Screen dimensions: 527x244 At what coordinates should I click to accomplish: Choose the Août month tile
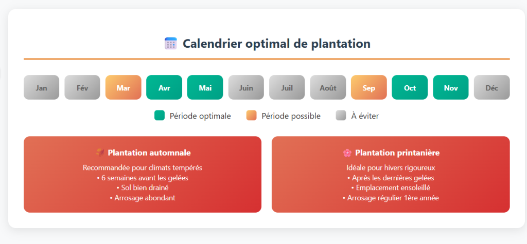[x=328, y=87]
